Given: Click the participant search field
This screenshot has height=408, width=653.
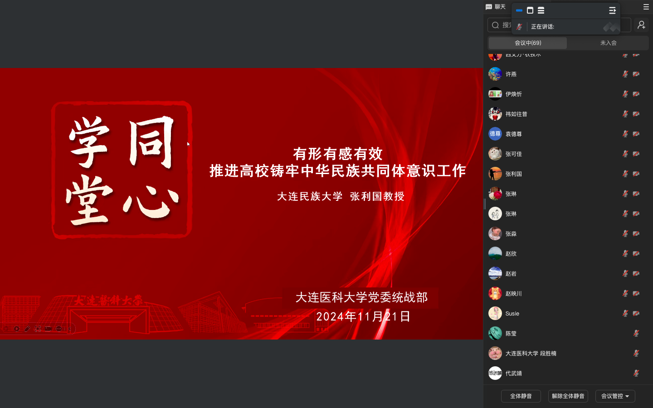Looking at the screenshot, I should coord(559,25).
